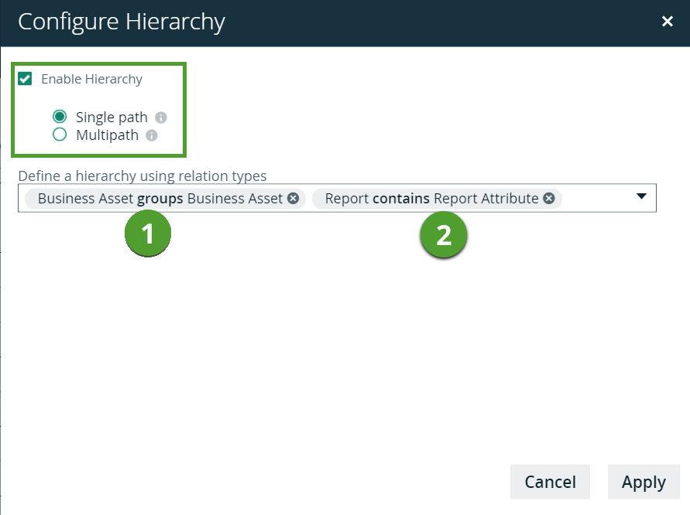Select the Business Asset groups Business Asset chip
This screenshot has width=690, height=515.
pos(160,199)
